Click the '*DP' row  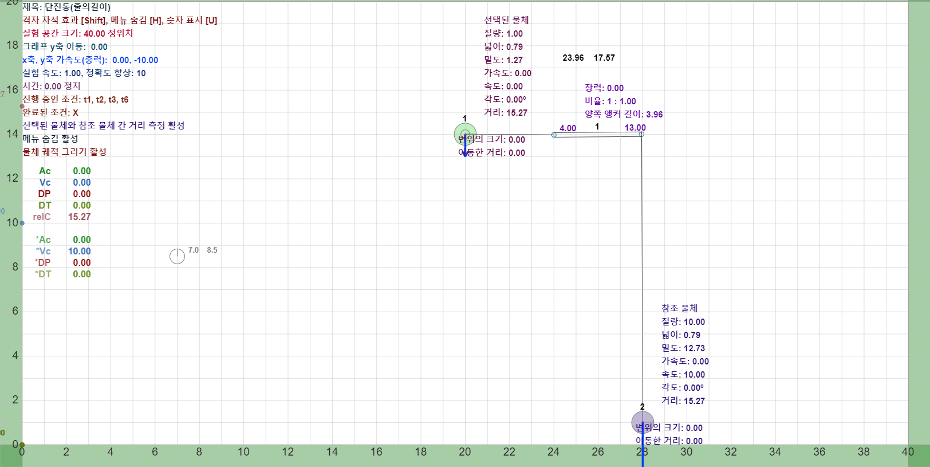click(63, 262)
